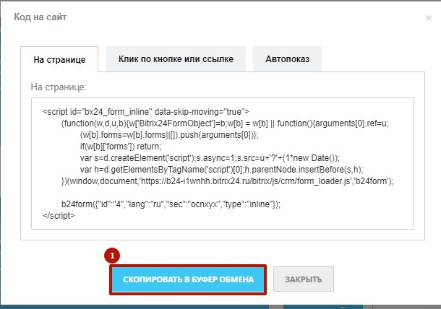The height and width of the screenshot is (309, 441).
Task: Switch to the На странице tab
Action: pyautogui.click(x=60, y=59)
